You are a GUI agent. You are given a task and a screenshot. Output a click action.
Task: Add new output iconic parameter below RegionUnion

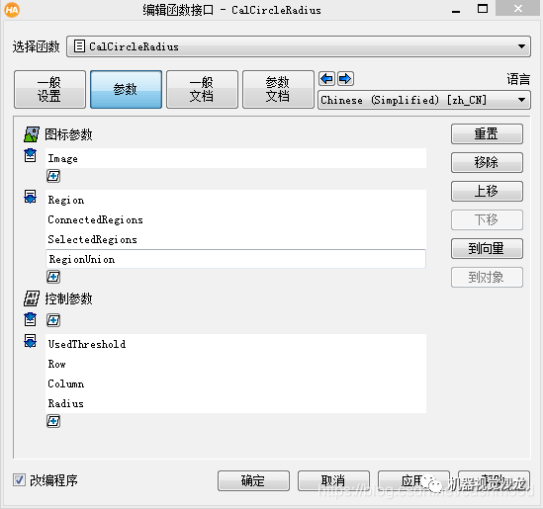coord(53,277)
